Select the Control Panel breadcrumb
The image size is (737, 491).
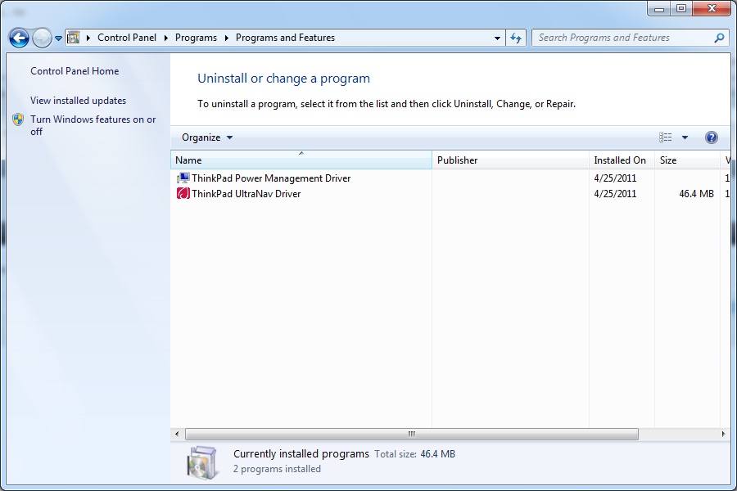pyautogui.click(x=127, y=38)
